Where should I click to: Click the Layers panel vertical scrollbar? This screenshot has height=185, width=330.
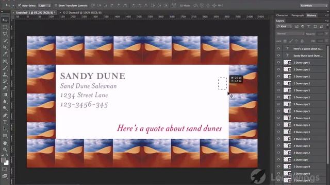click(328, 104)
